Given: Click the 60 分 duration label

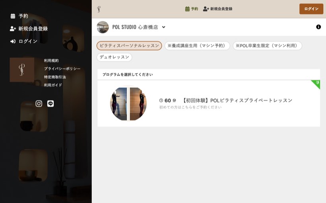Looking at the screenshot, I should 170,101.
